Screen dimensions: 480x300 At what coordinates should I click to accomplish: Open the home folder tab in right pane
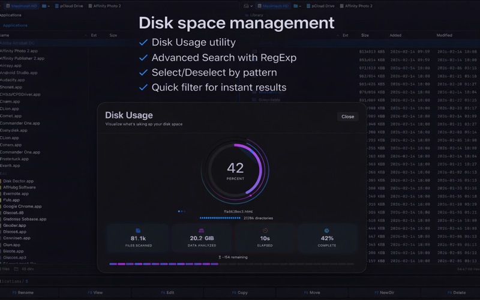point(297,6)
